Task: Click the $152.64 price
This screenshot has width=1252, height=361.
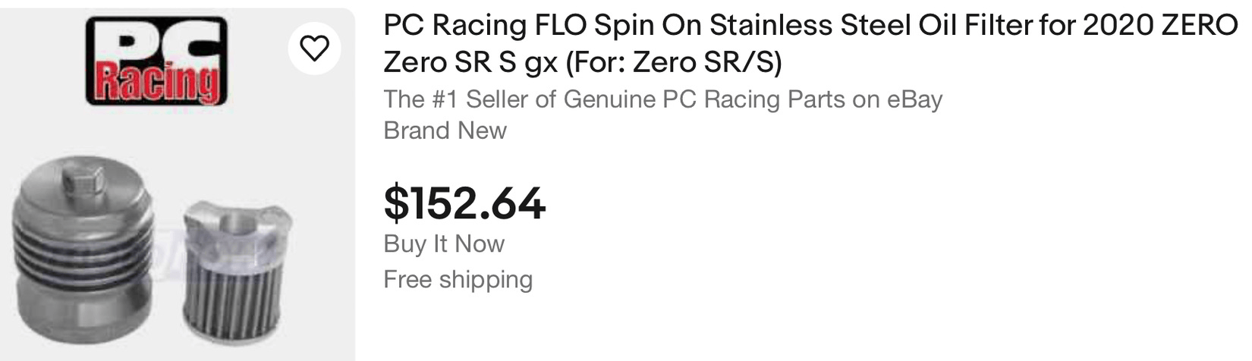Action: coord(464,202)
